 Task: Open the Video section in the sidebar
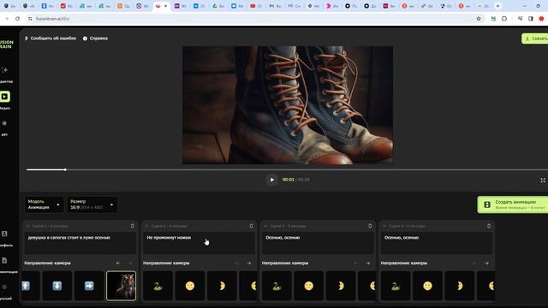pyautogui.click(x=5, y=100)
